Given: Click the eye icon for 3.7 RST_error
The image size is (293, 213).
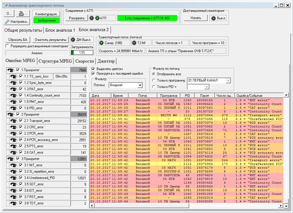Looking at the screenshot, I should [14, 197].
